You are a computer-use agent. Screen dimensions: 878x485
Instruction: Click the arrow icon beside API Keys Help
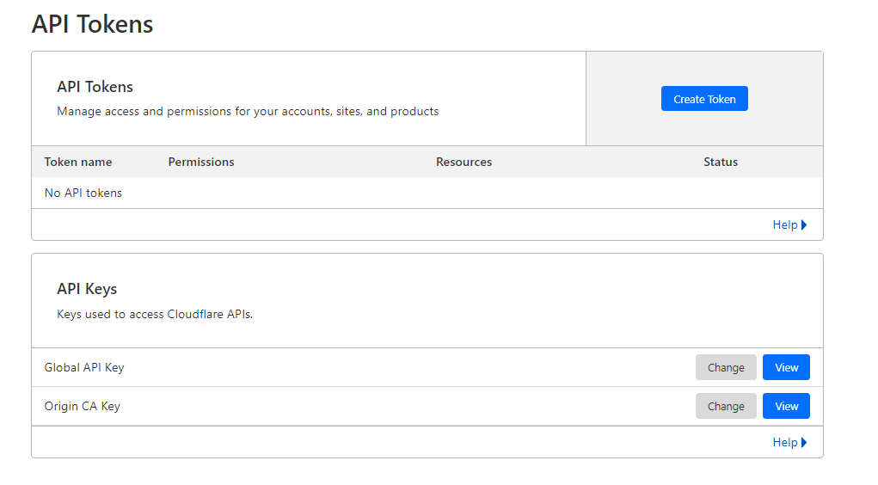(804, 443)
